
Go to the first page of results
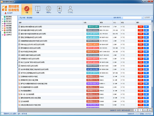coord(136,110)
